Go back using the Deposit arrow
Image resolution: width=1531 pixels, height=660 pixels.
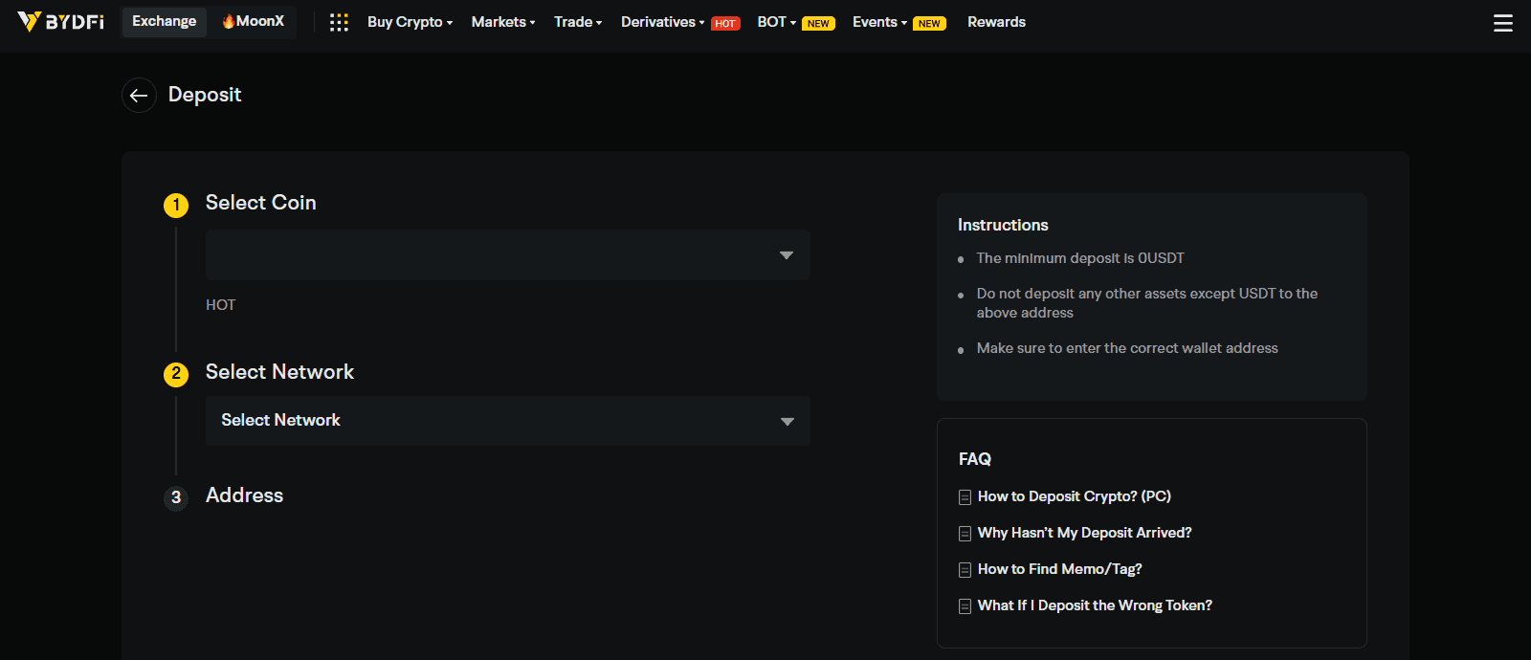pos(139,95)
